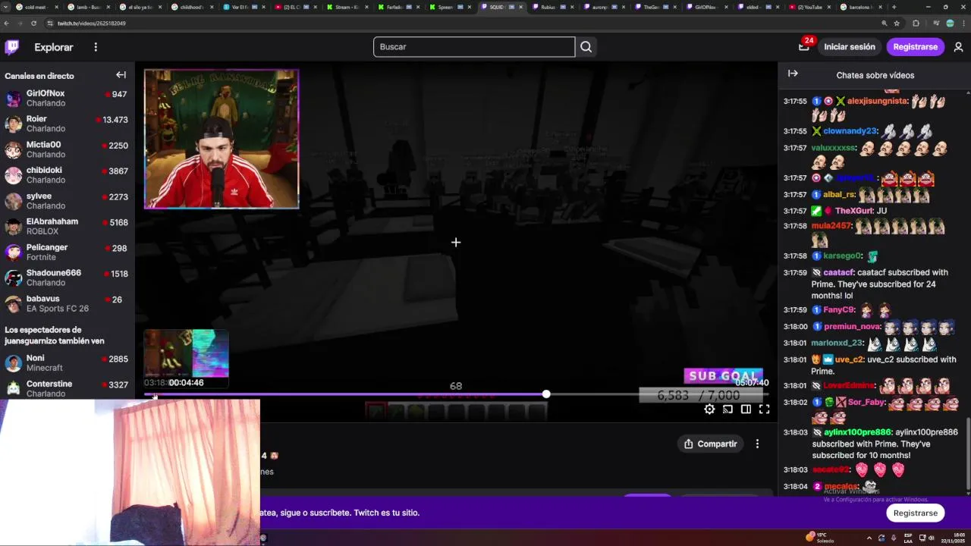The height and width of the screenshot is (546, 971).
Task: Open more options next to Compartir
Action: pos(757,444)
